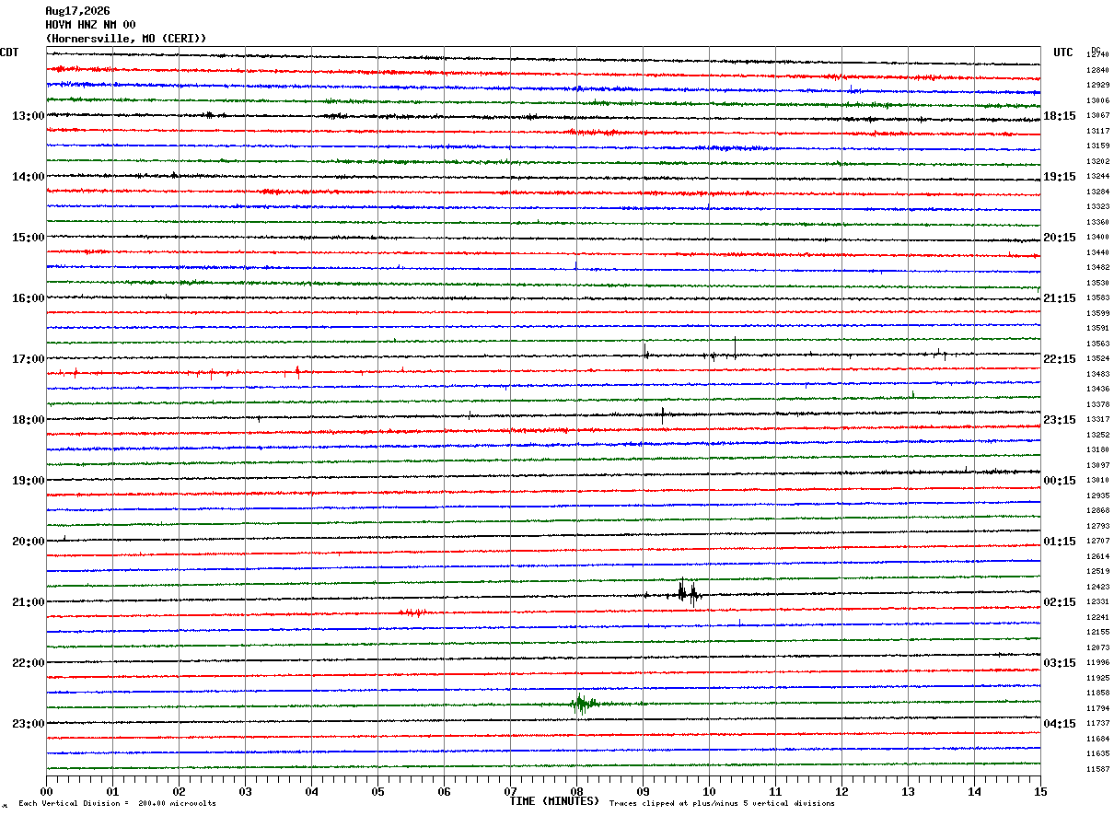Click the DC offset value '12331'

1097,602
